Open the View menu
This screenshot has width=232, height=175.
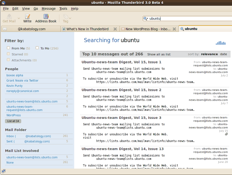point(26,9)
